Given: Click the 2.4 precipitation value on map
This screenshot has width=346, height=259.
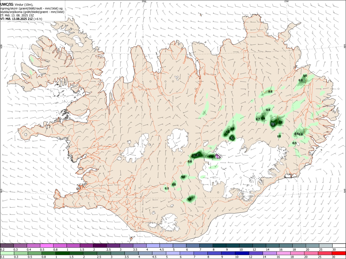Looking at the screenshot, I should coord(197,155).
